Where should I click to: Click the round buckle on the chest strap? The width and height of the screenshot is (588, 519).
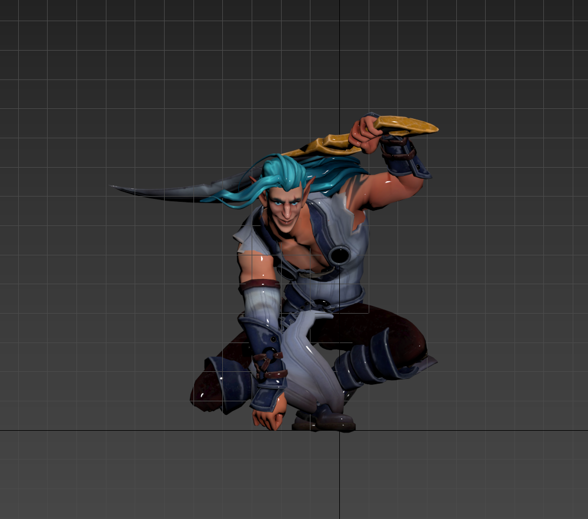[x=340, y=255]
